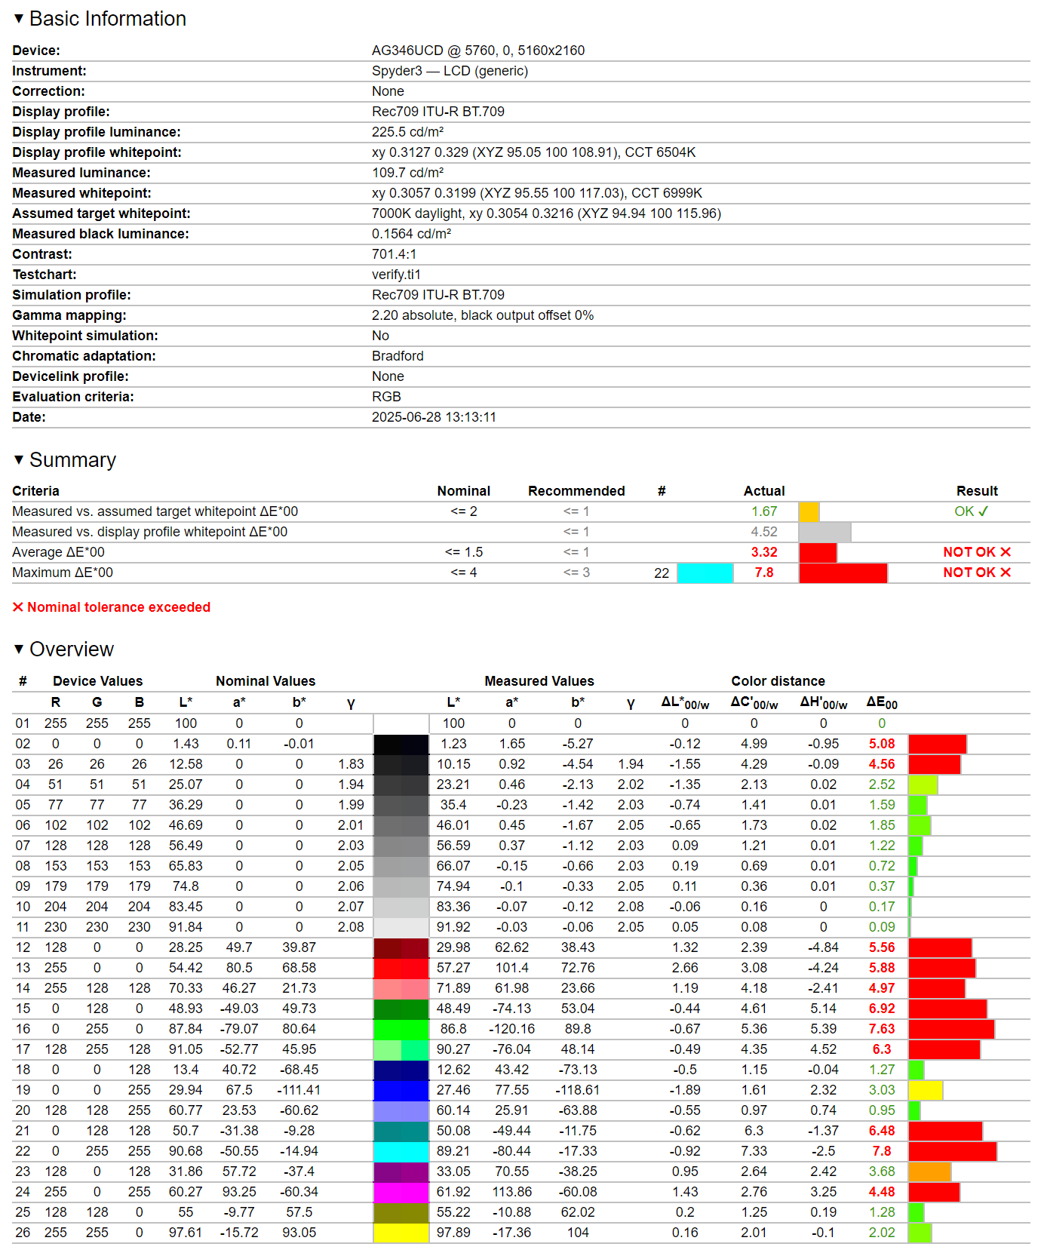
Task: Collapse the Overview section
Action: [x=20, y=649]
